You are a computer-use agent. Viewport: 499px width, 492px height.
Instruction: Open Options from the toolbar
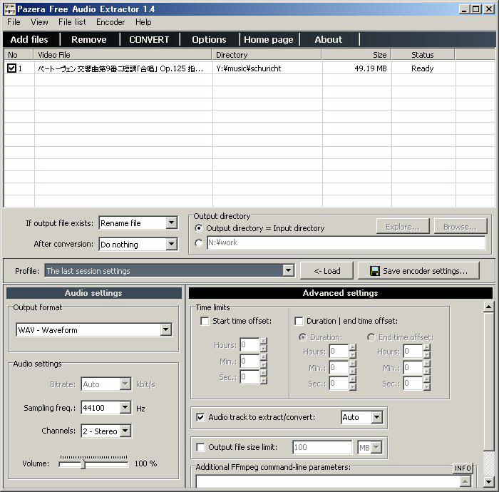click(x=209, y=39)
